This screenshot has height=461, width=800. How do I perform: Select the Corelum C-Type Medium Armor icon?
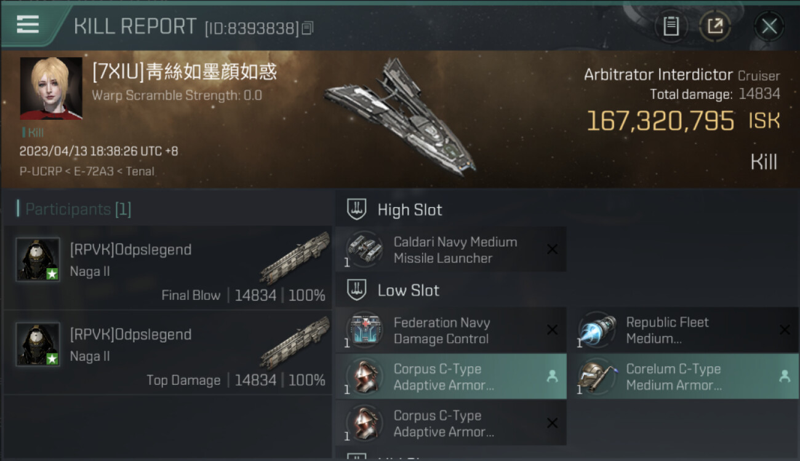point(596,377)
